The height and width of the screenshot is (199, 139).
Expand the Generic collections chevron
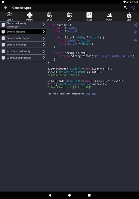pos(44,38)
